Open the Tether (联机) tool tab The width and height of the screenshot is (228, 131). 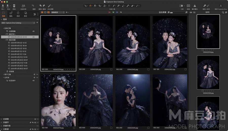click(x=11, y=14)
